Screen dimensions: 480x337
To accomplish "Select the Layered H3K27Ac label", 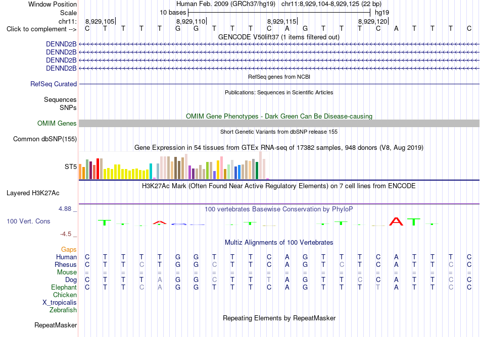I will click(x=33, y=193).
